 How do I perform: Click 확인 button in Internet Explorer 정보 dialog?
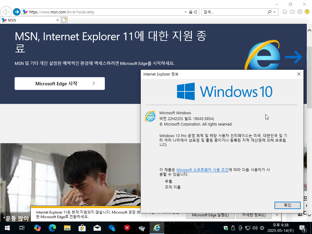(287, 205)
